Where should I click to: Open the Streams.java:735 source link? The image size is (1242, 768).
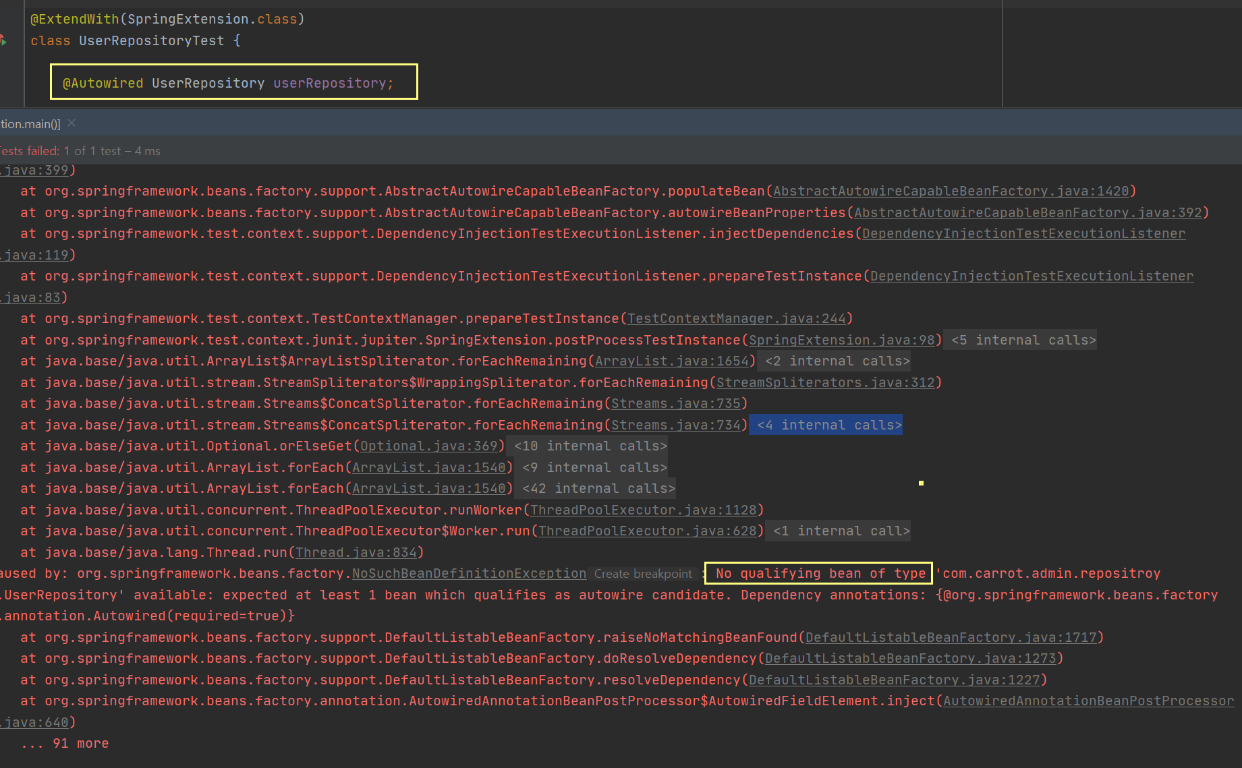pos(676,404)
